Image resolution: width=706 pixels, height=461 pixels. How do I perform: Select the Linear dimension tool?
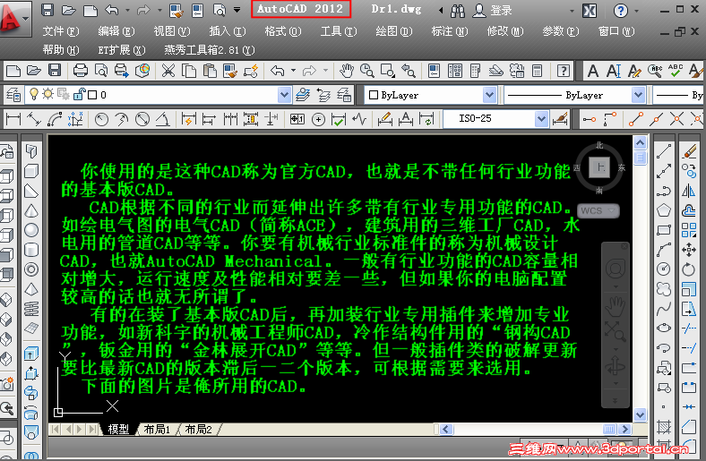tap(13, 119)
